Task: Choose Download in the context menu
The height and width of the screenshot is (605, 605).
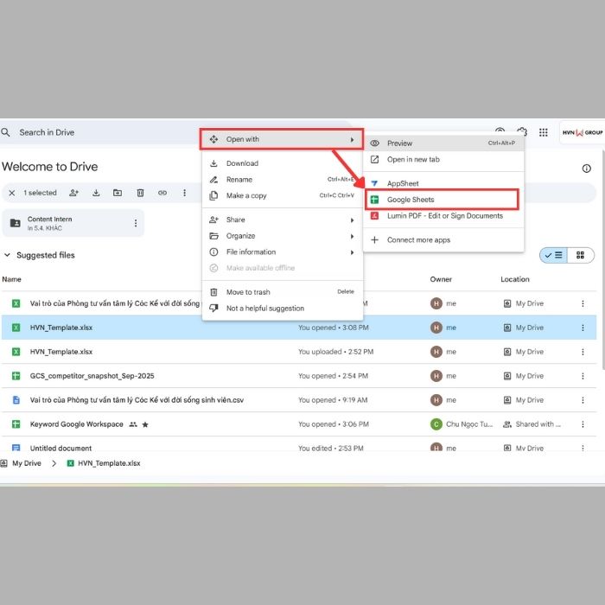Action: [282, 163]
